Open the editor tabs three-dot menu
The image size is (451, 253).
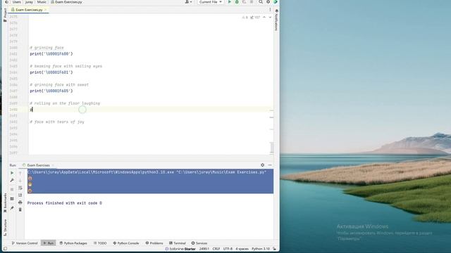270,10
